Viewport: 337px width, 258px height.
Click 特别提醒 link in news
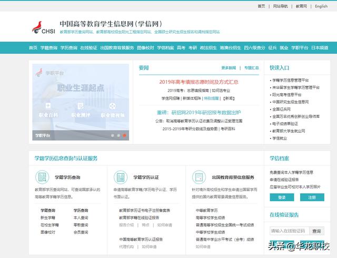tap(211, 98)
